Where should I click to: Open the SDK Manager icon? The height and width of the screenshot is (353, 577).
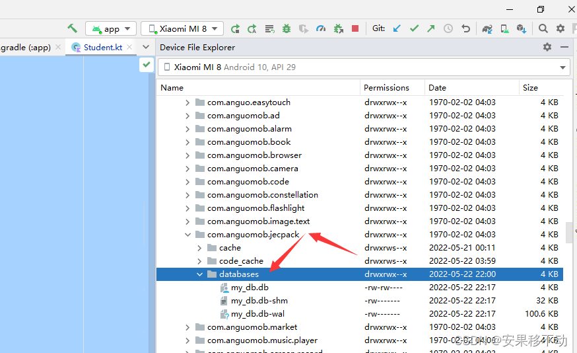pos(522,28)
